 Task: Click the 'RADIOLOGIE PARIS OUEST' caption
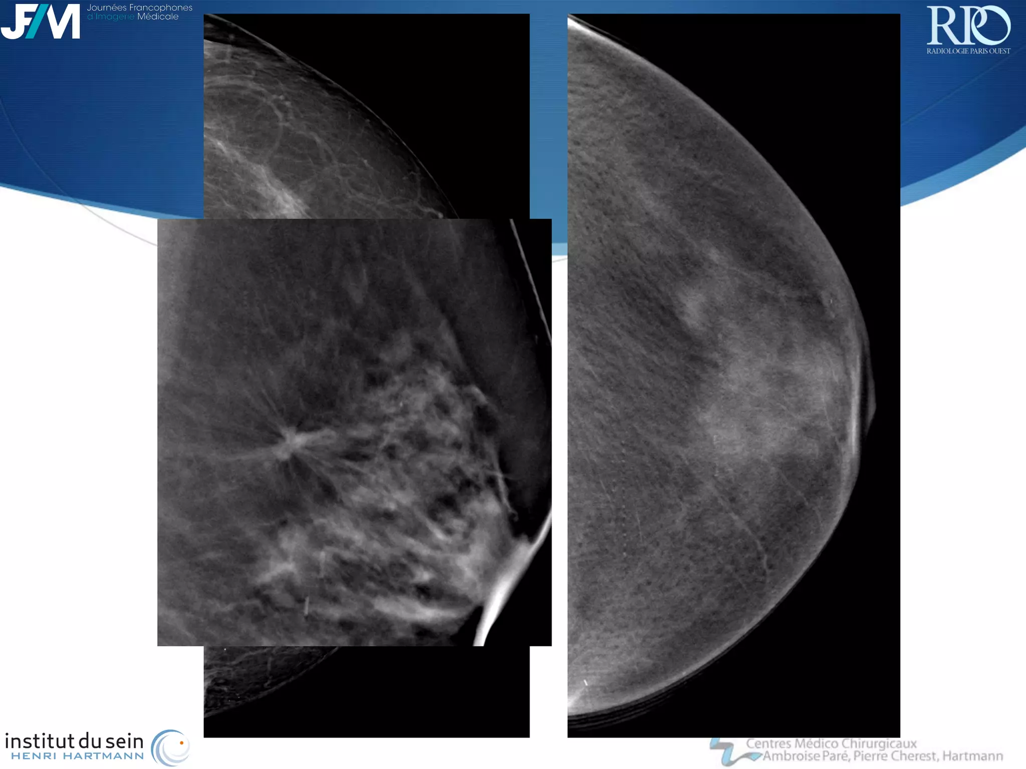click(x=968, y=51)
